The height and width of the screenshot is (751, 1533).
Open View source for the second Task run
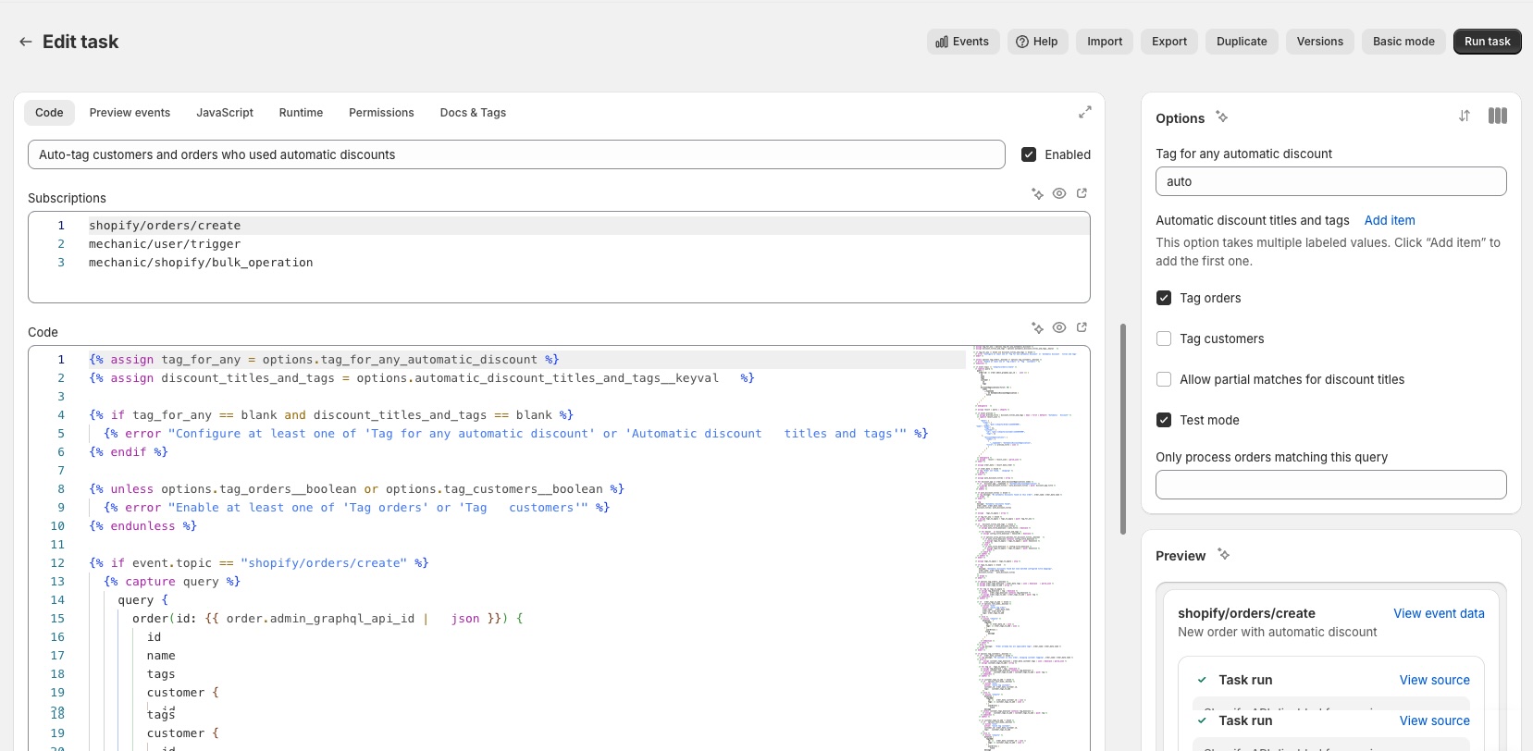point(1434,720)
